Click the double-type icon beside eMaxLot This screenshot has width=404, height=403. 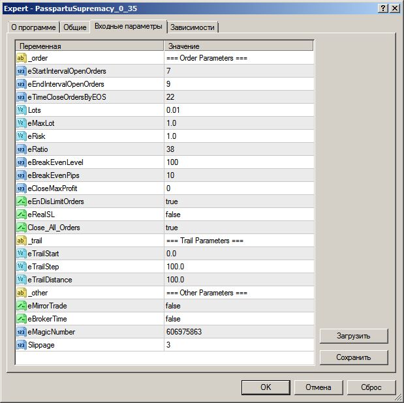[x=22, y=123]
